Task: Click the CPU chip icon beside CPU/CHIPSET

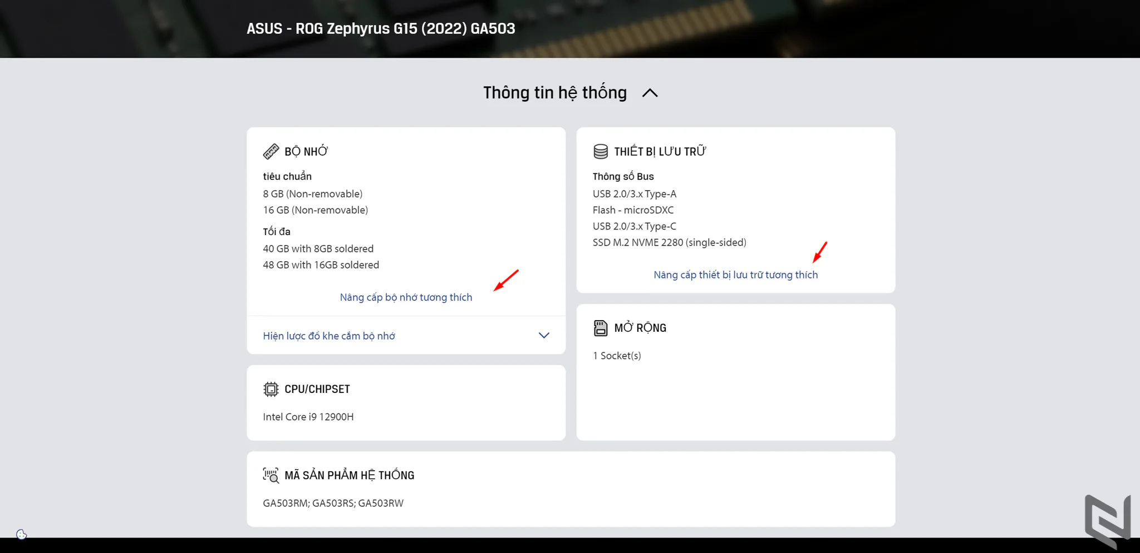Action: (x=271, y=389)
